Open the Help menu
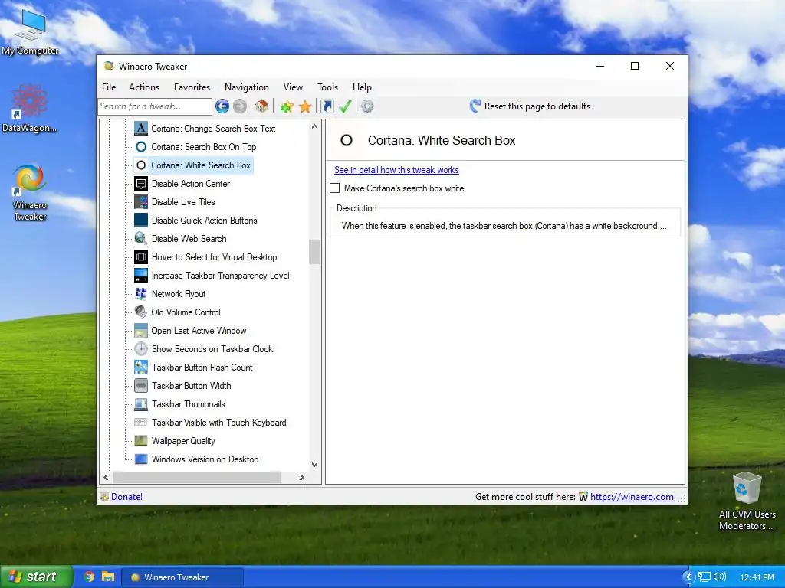 point(362,87)
